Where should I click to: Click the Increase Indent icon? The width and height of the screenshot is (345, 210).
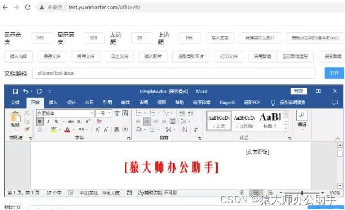(191, 113)
